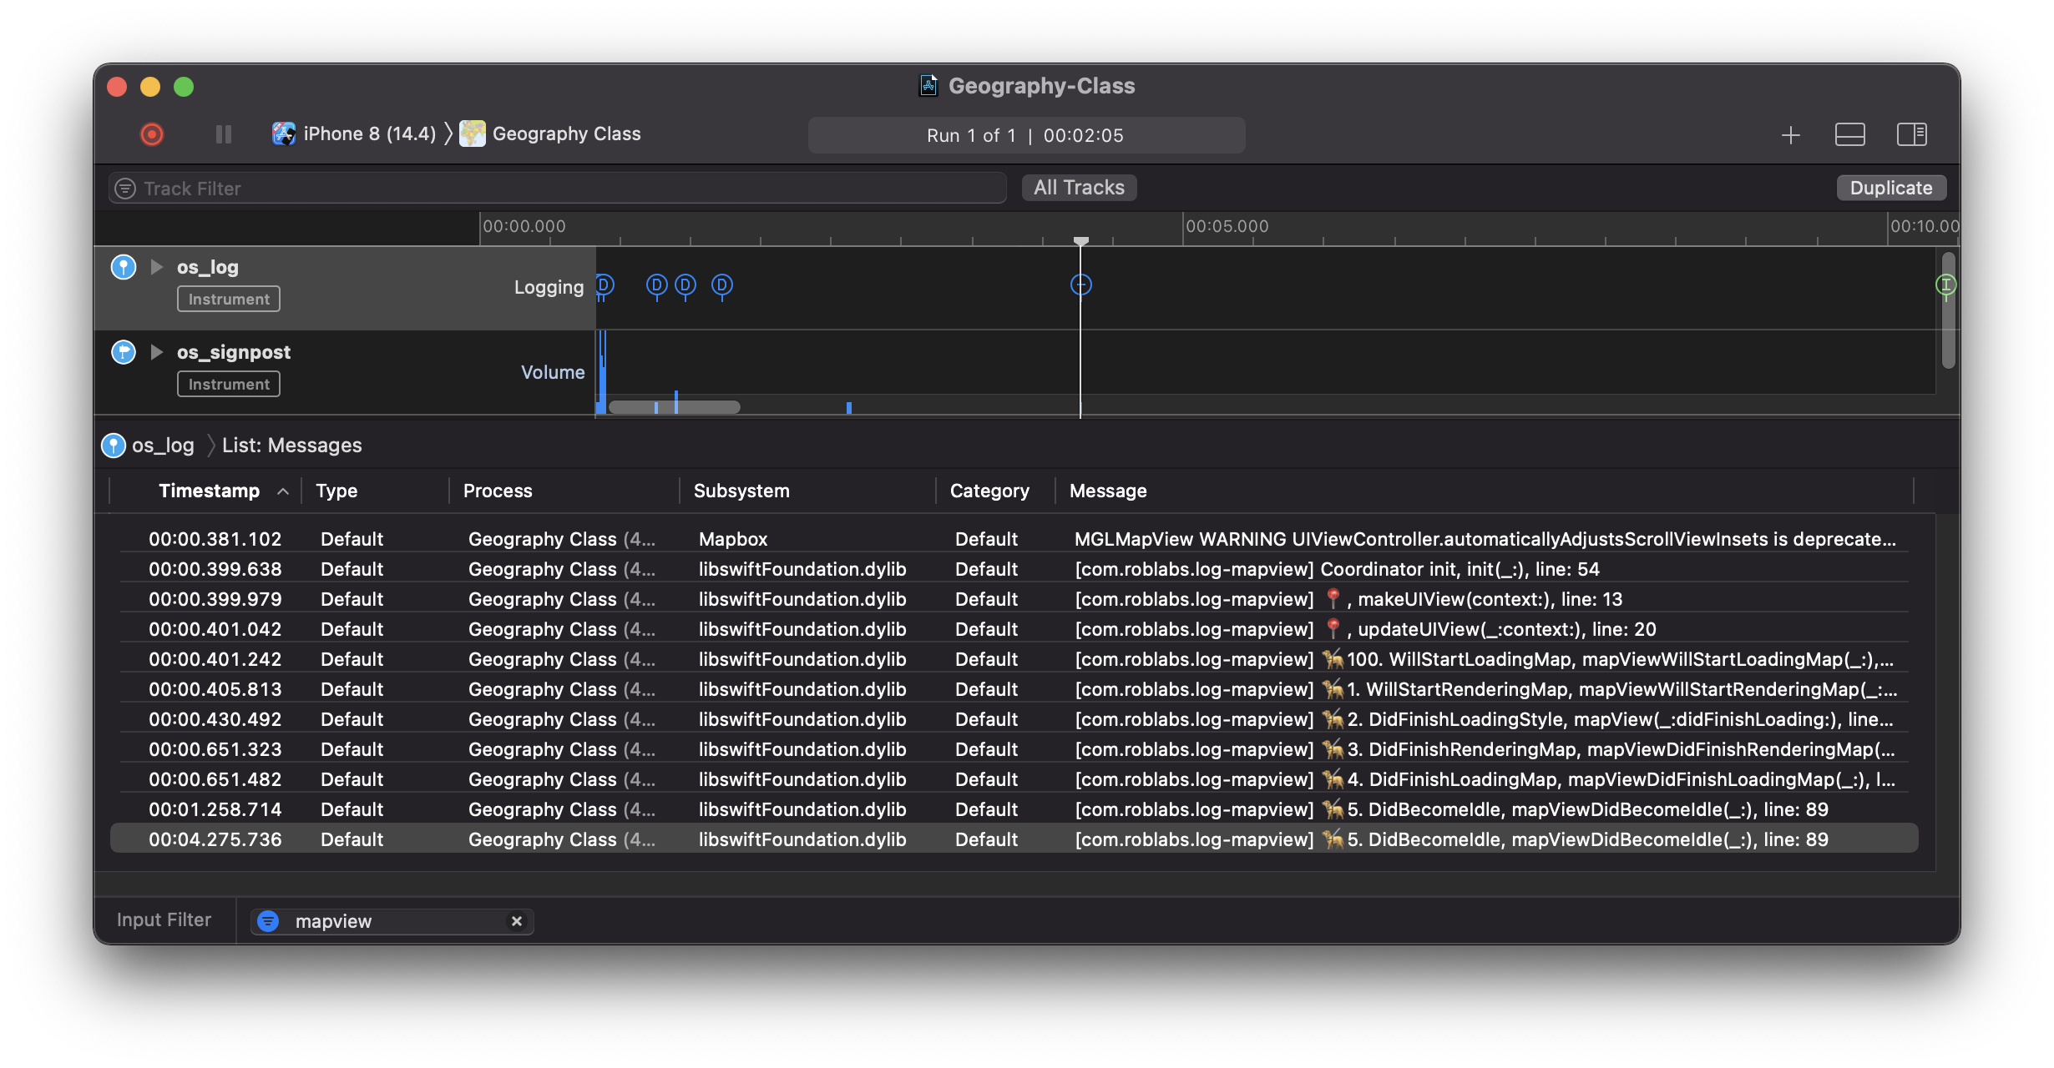Viewport: 2054px width, 1068px height.
Task: Click the add instrument plus icon
Action: click(1790, 135)
